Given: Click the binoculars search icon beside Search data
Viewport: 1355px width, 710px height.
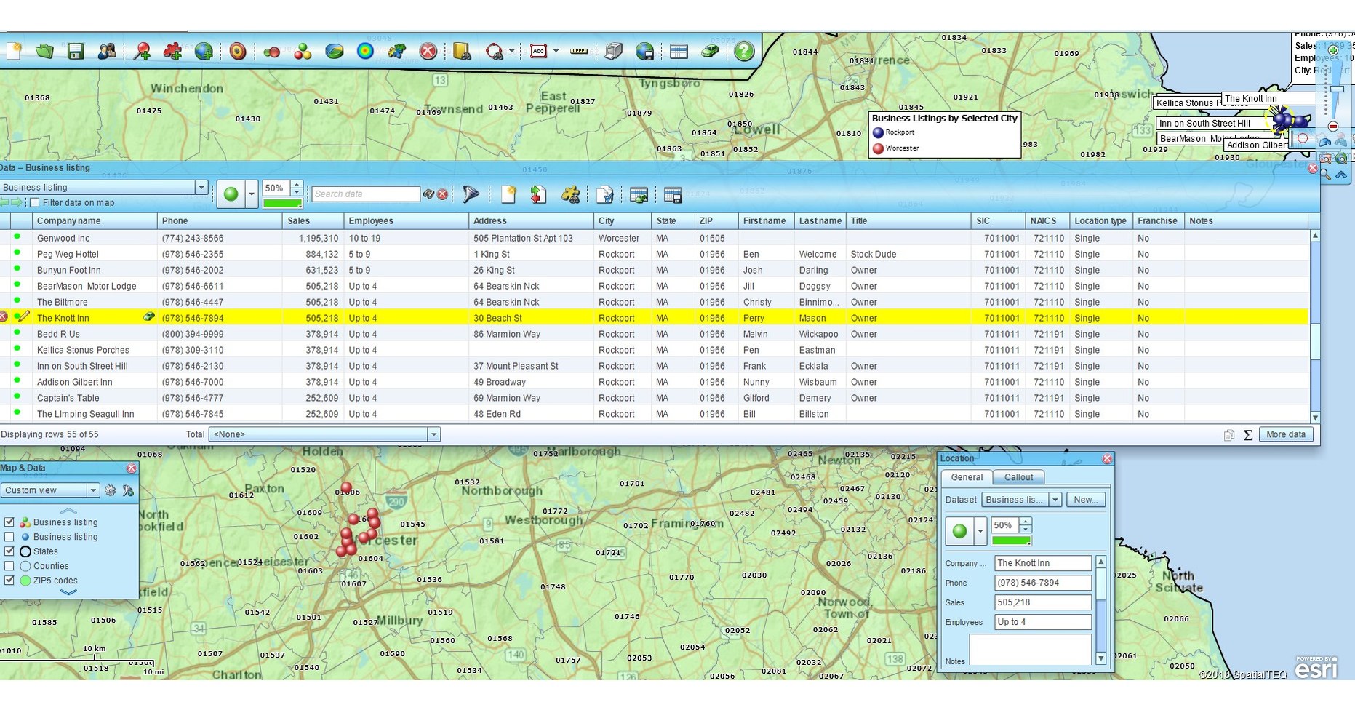Looking at the screenshot, I should pos(428,194).
